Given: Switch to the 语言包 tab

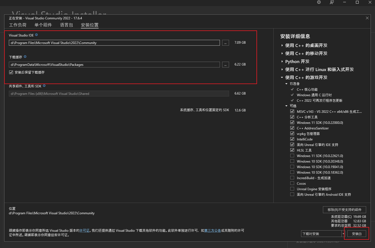Looking at the screenshot, I should [x=66, y=25].
